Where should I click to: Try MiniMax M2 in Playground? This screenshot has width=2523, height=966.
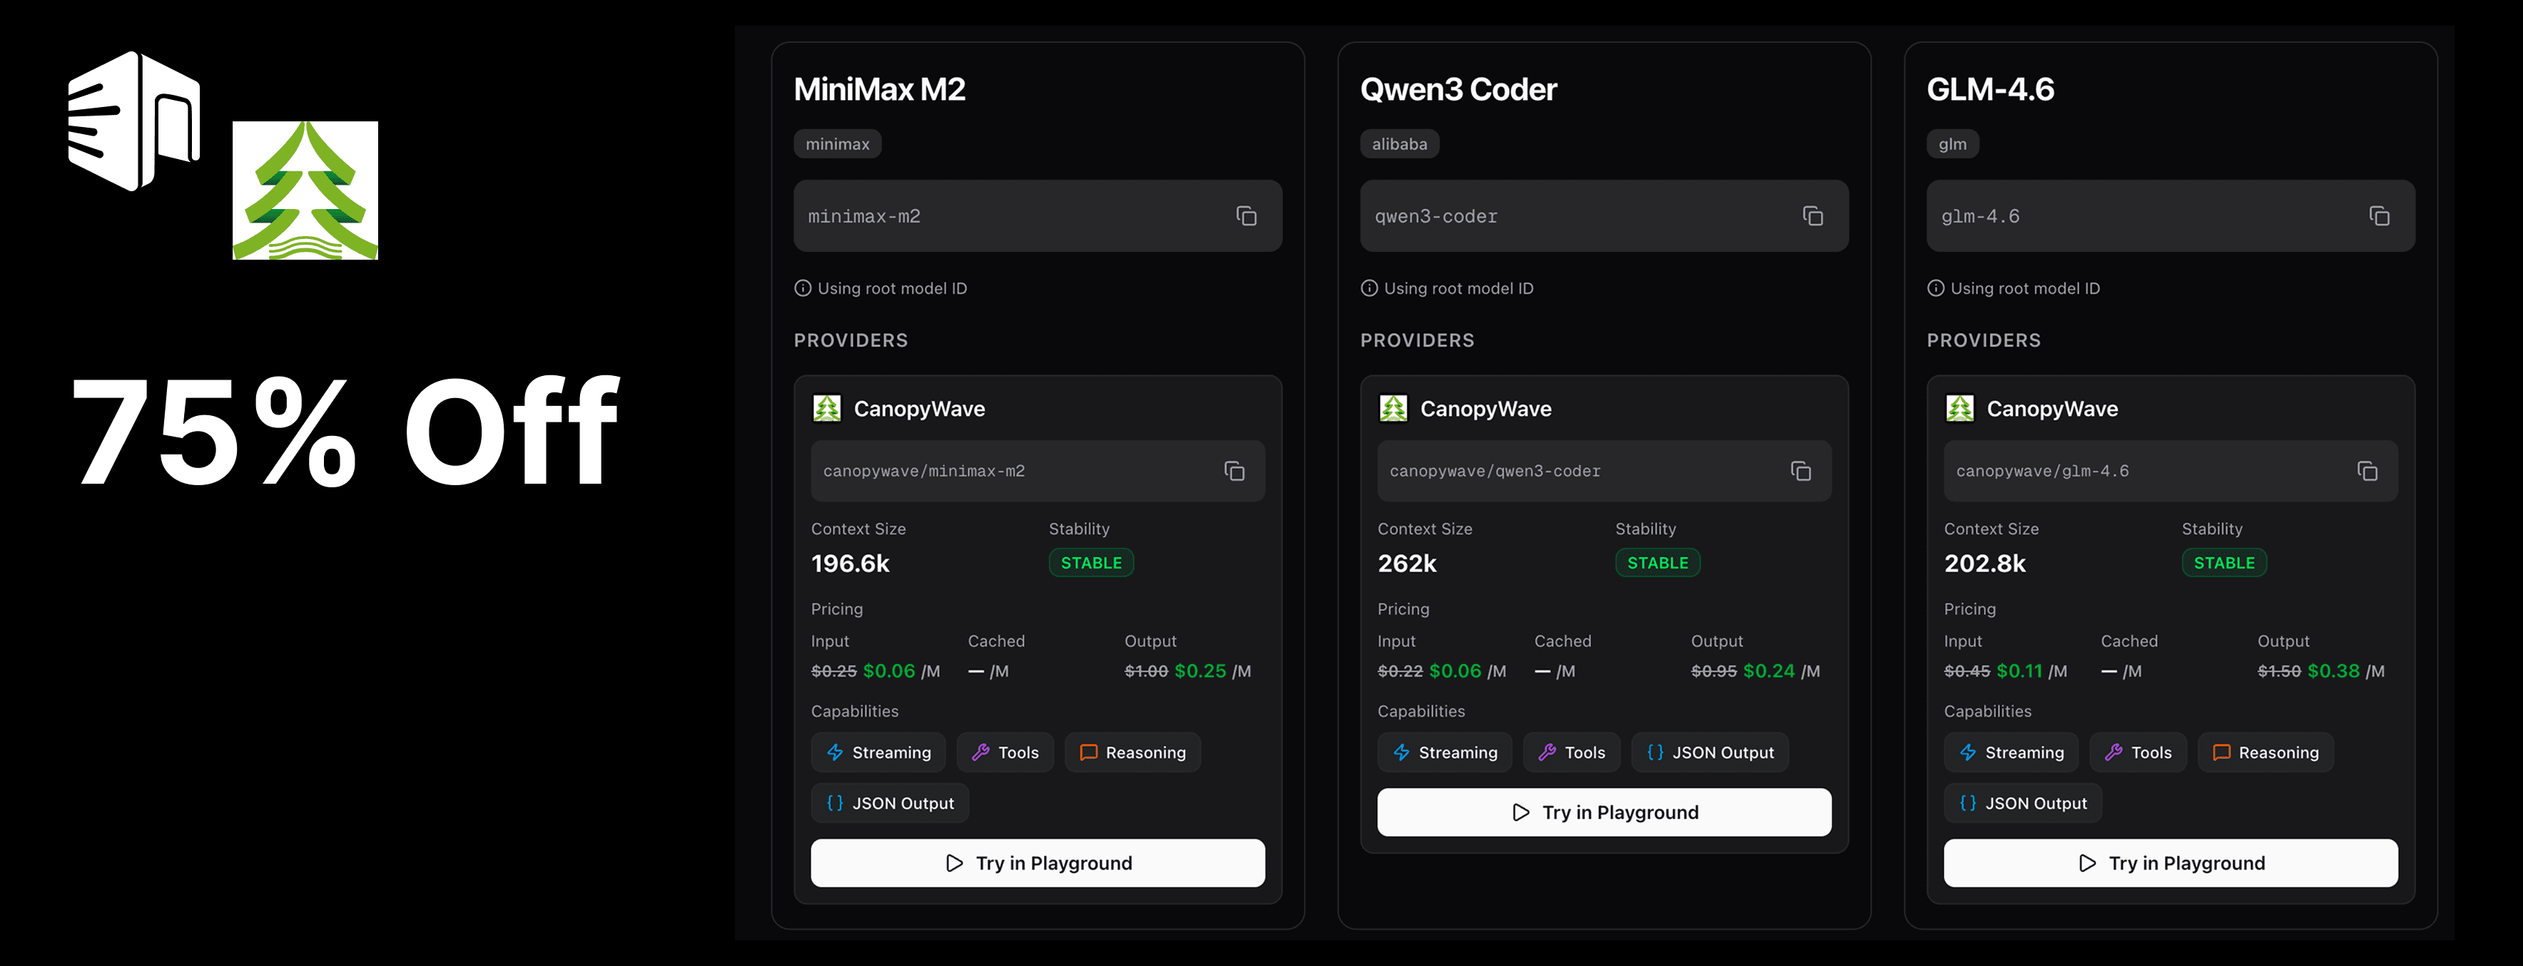[x=1037, y=863]
